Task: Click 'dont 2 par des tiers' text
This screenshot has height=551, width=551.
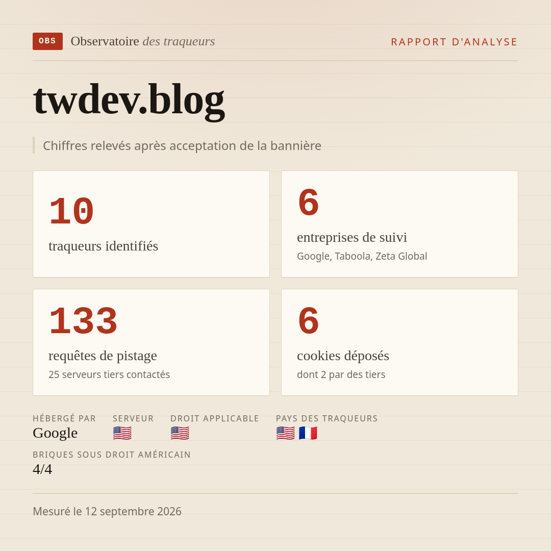Action: tap(341, 374)
